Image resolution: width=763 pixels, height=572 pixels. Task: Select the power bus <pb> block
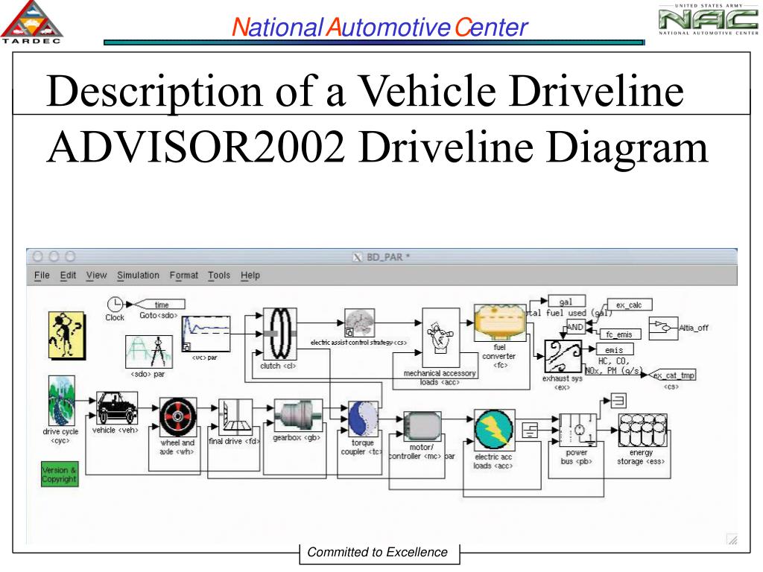point(578,430)
